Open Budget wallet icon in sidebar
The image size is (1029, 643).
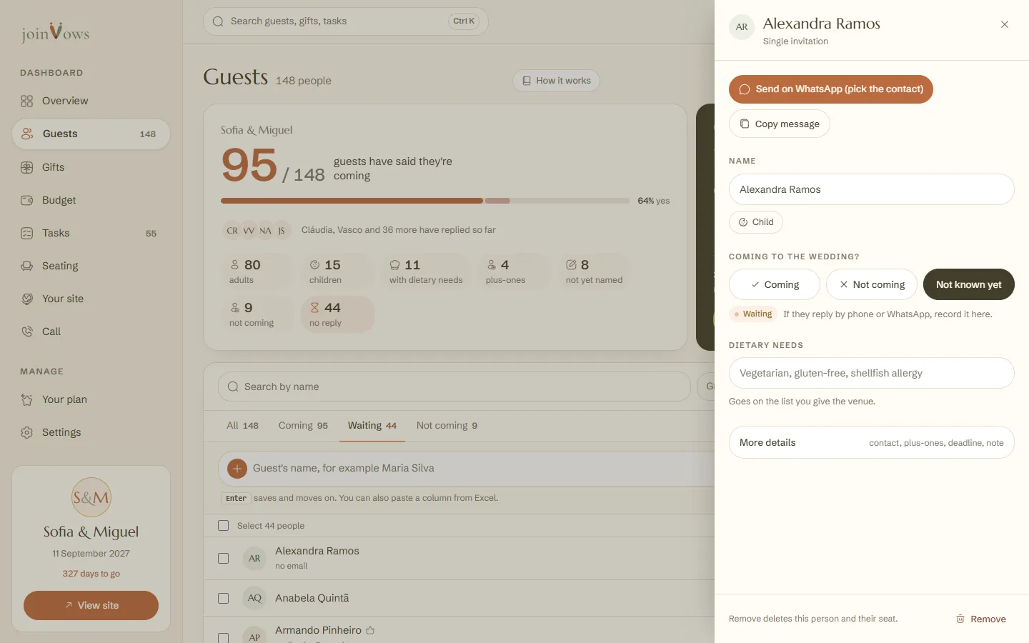[x=27, y=200]
